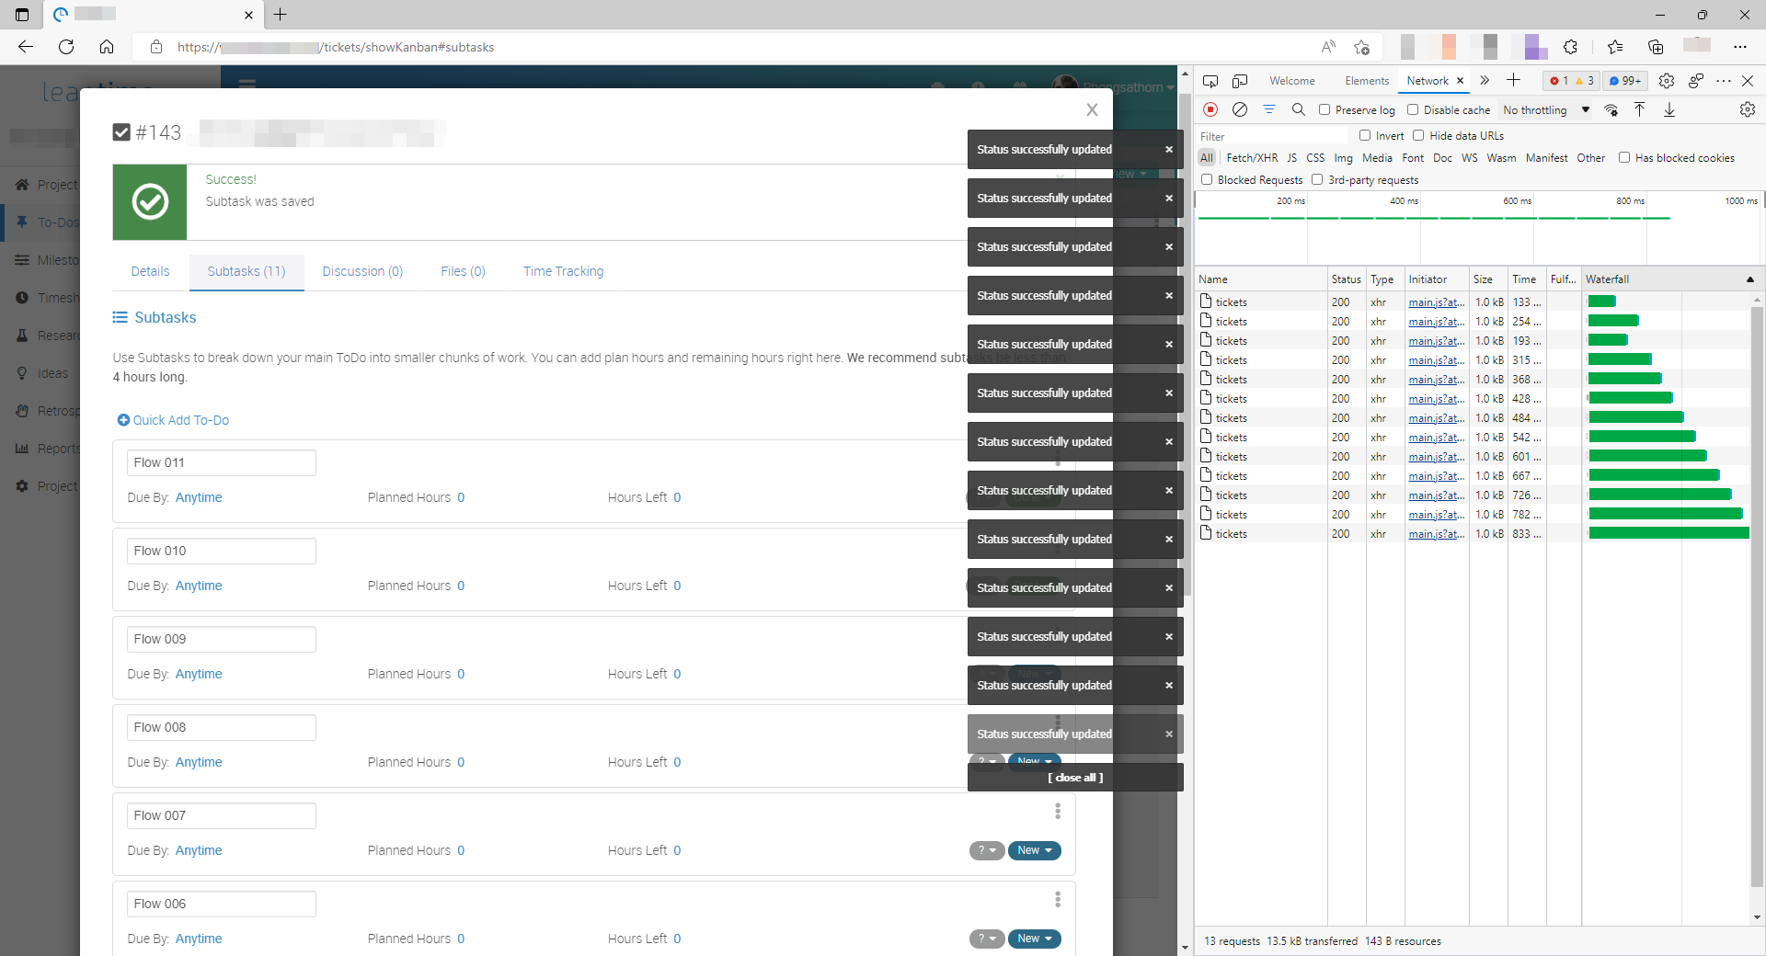The height and width of the screenshot is (956, 1766).
Task: Enable Hide data URLs filtering
Action: pos(1419,135)
